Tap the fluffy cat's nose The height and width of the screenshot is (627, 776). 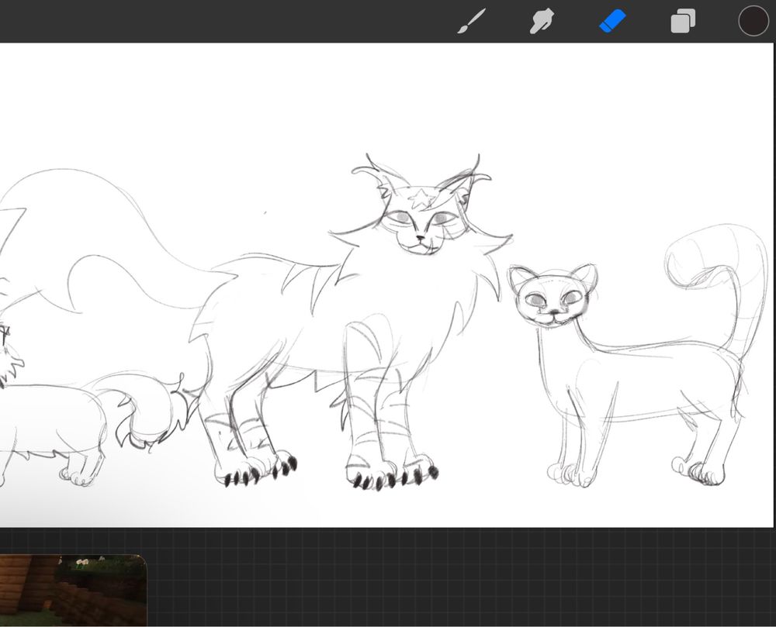coord(419,236)
